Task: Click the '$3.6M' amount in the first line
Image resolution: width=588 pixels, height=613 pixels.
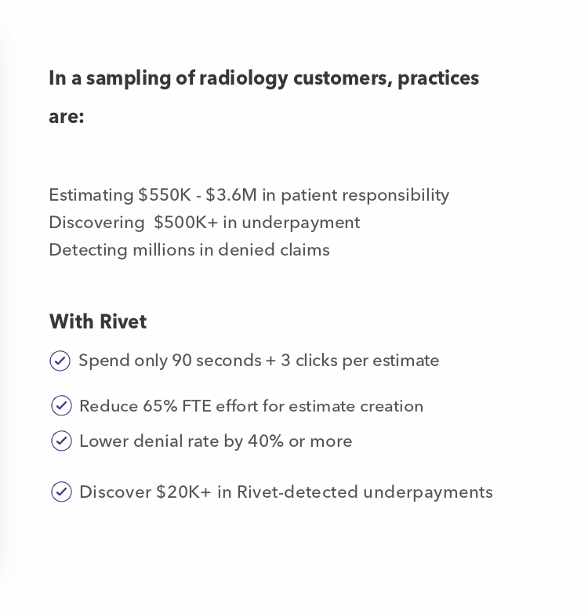Action: 231,194
